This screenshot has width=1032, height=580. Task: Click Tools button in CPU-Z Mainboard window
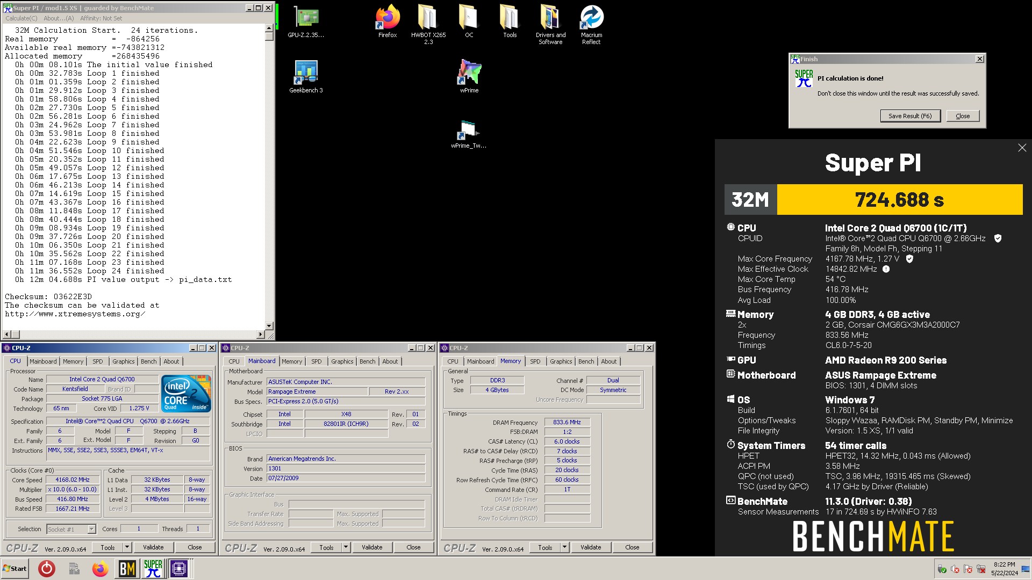[x=326, y=547]
